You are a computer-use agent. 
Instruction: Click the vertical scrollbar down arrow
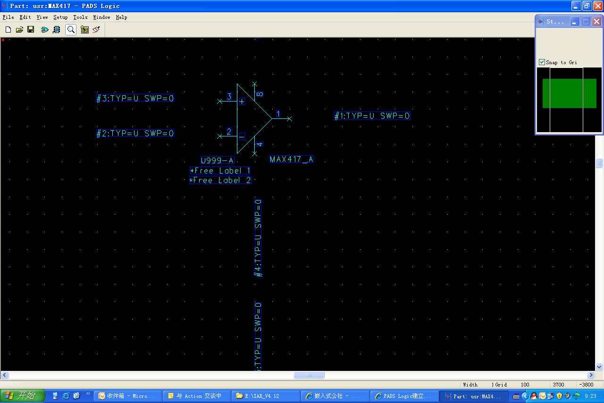[x=599, y=367]
